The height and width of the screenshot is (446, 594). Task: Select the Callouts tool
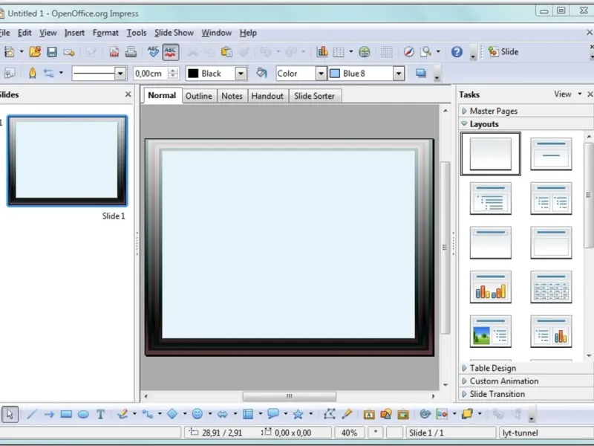[x=273, y=414]
